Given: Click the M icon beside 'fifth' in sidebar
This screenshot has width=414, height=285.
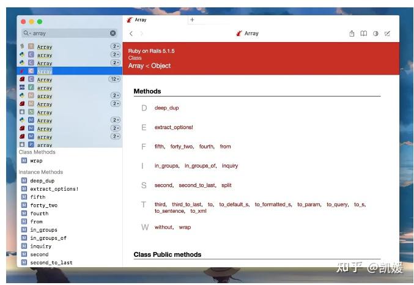Looking at the screenshot, I should point(24,197).
